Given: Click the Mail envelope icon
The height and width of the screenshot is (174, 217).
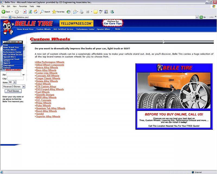Looking at the screenshot, I should (75, 12).
